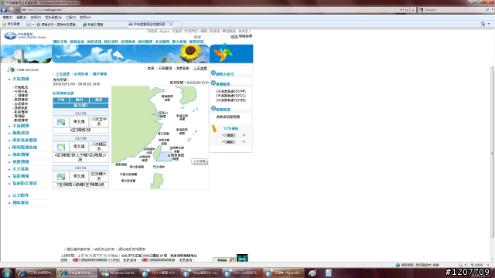Click the CWB Services globe icon
Screen dimensions: 495x278
(11, 69)
